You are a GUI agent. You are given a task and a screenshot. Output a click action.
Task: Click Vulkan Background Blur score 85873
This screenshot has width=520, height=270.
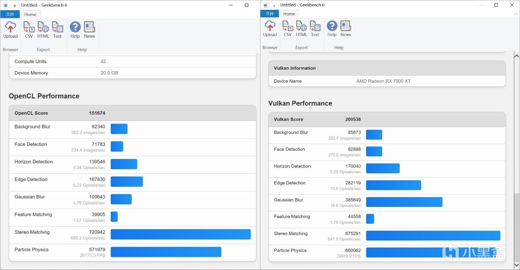[x=354, y=132]
